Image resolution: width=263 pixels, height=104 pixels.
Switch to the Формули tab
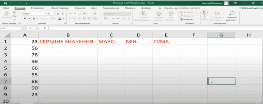[x=80, y=8]
